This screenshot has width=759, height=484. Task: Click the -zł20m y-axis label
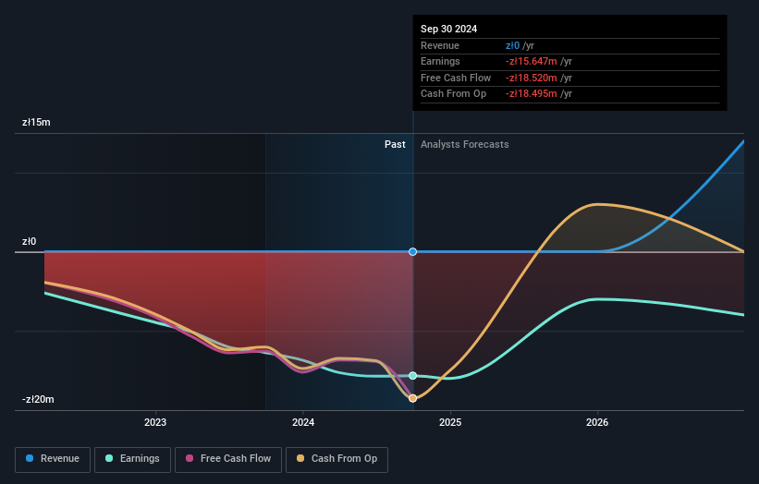click(x=38, y=399)
